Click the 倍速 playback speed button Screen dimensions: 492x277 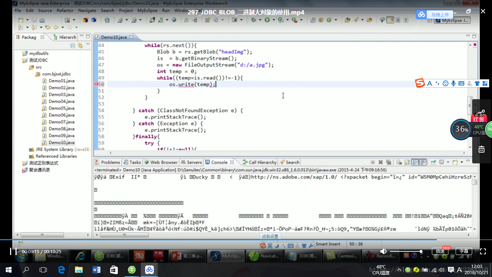click(440, 251)
